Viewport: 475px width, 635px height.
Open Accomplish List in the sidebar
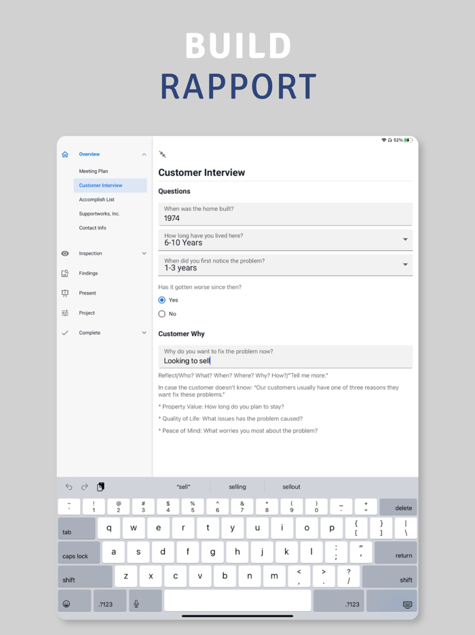[96, 200]
